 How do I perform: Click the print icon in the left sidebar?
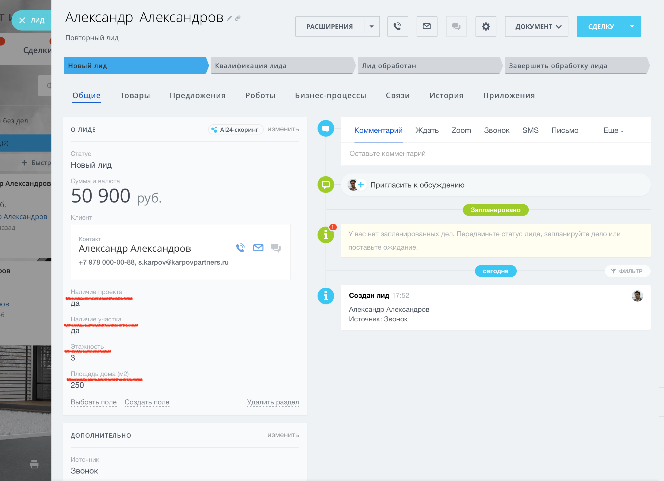pyautogui.click(x=34, y=464)
